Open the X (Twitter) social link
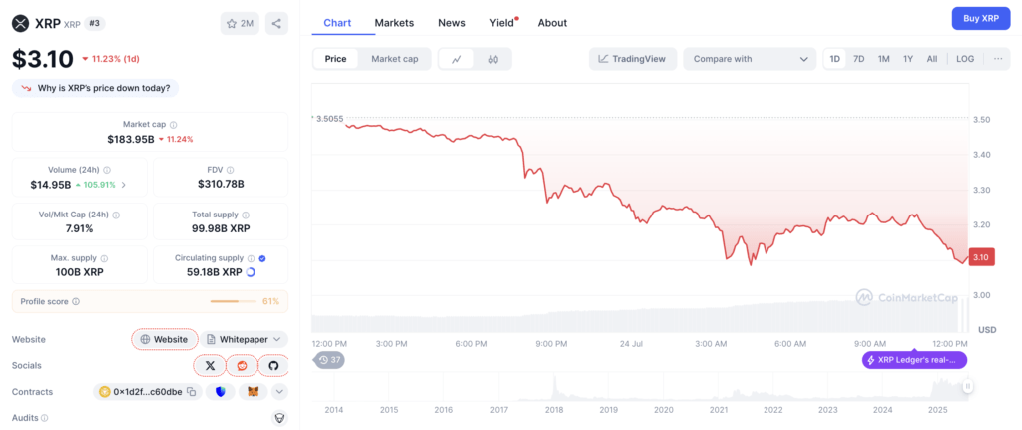The height and width of the screenshot is (430, 1022). pos(210,365)
